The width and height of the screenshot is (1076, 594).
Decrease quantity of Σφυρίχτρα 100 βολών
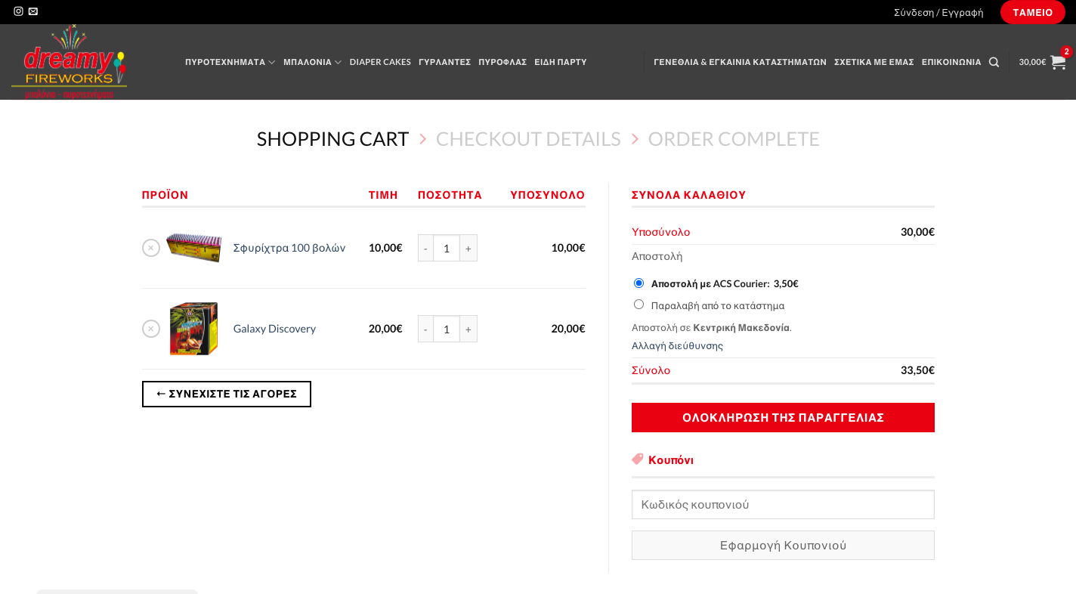(x=425, y=248)
